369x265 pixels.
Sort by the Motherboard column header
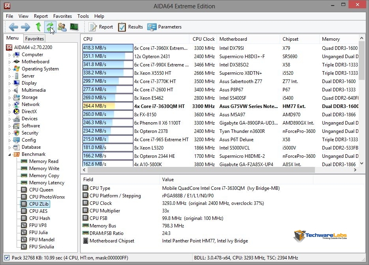[249, 39]
